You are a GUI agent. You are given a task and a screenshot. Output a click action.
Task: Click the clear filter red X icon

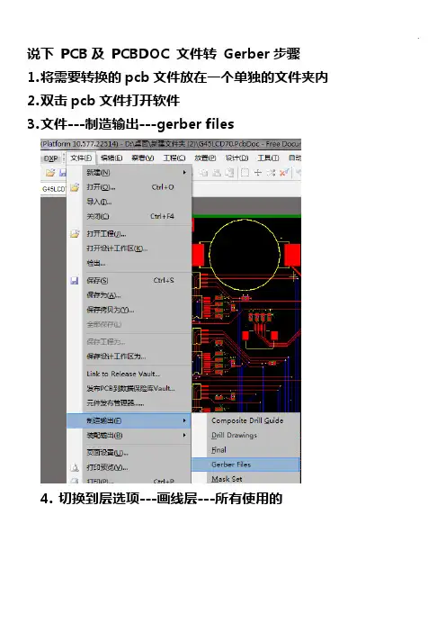[x=284, y=173]
